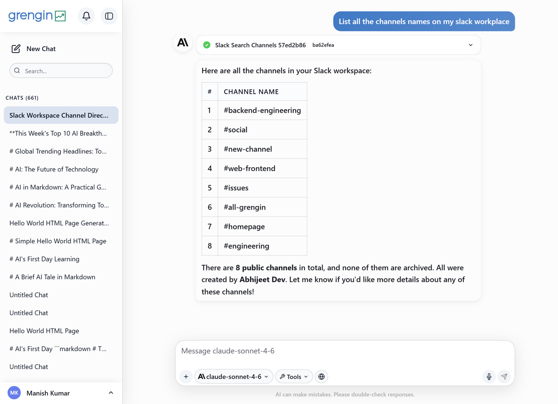
Task: Expand the Manish Kumar user menu
Action: pyautogui.click(x=111, y=393)
